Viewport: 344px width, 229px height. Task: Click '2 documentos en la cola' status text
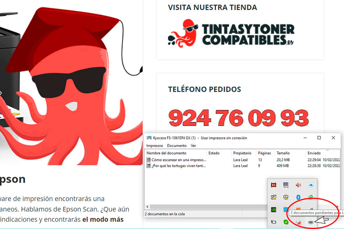coord(165,214)
